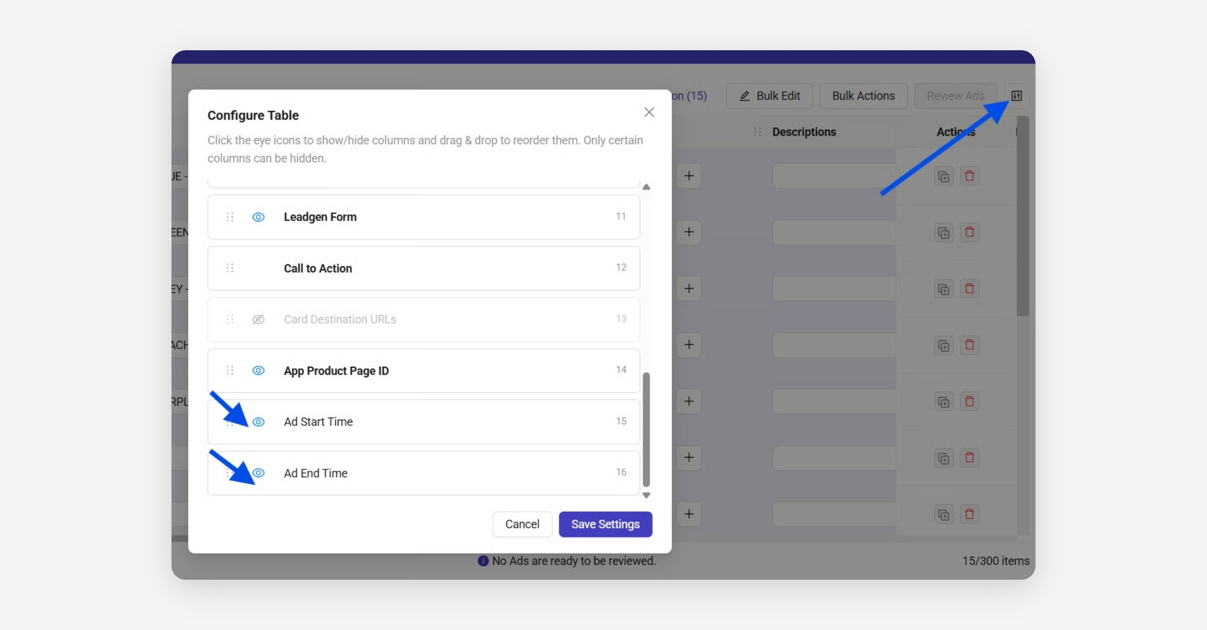Cancel the Configure Table dialog
This screenshot has height=630, width=1207.
point(522,524)
